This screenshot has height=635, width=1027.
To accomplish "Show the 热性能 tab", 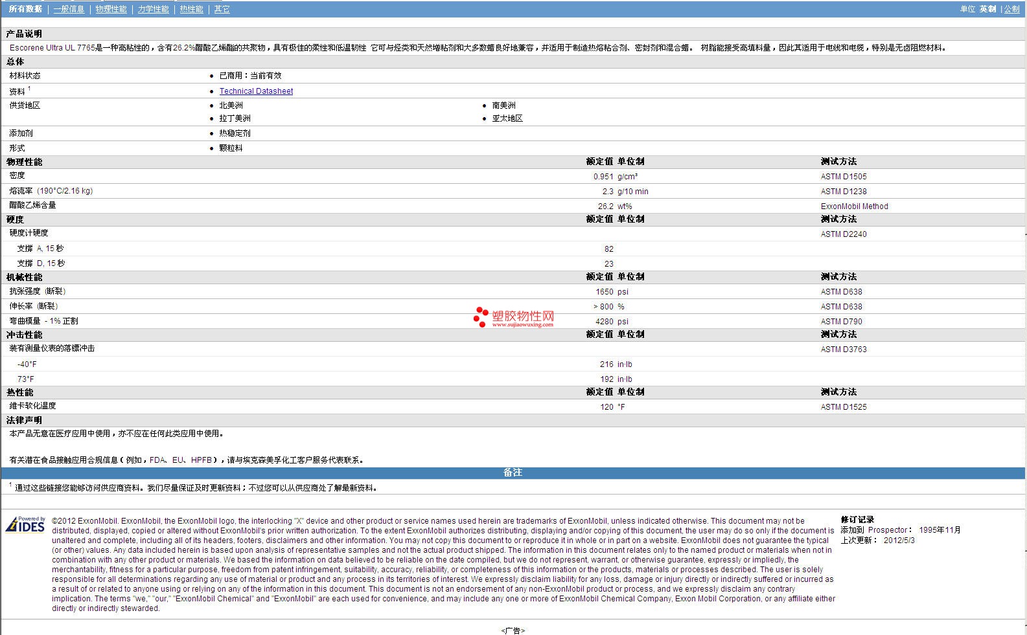I will click(x=191, y=9).
